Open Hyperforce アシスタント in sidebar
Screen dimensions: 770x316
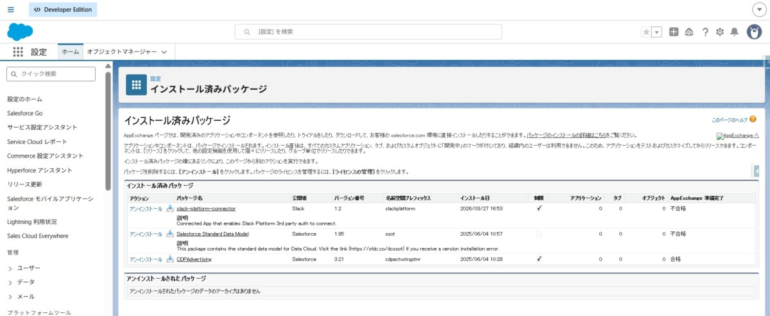(40, 170)
